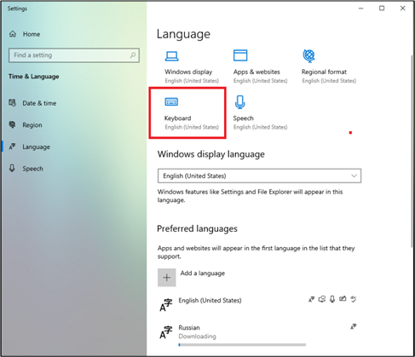Click the search magnifier icon
Screen dimensions: 415x357
coord(133,55)
